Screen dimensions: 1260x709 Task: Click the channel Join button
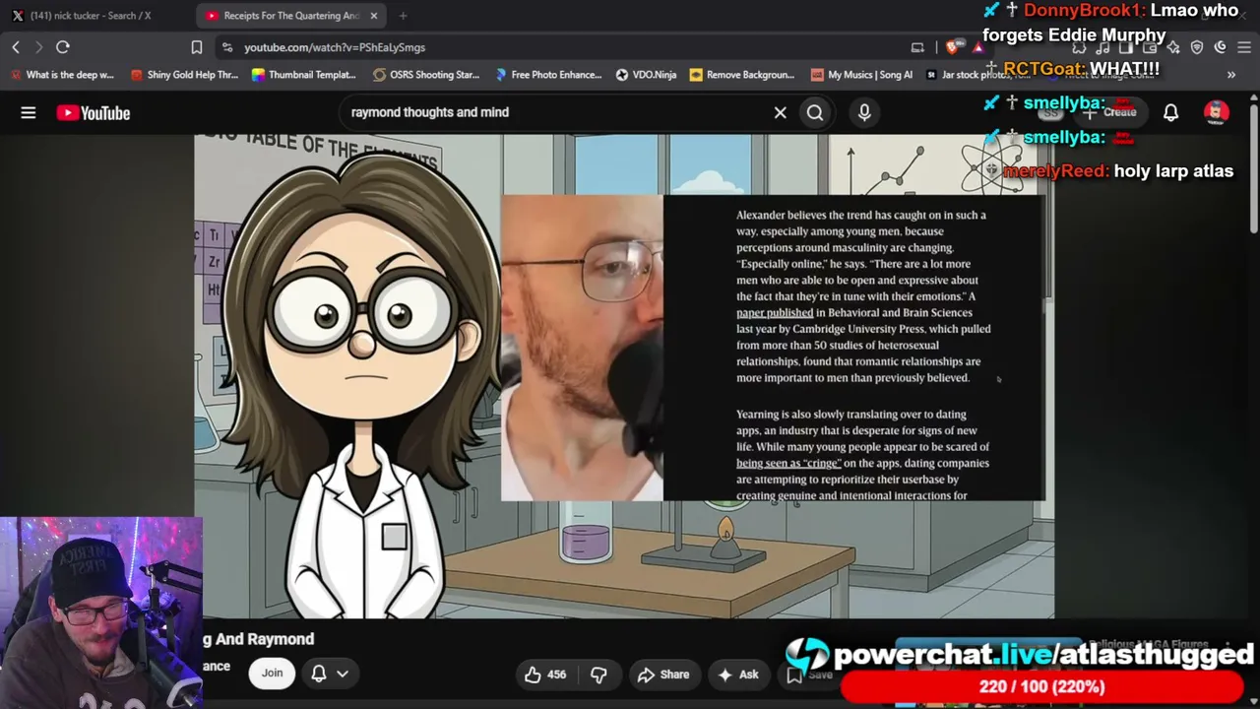click(x=273, y=674)
